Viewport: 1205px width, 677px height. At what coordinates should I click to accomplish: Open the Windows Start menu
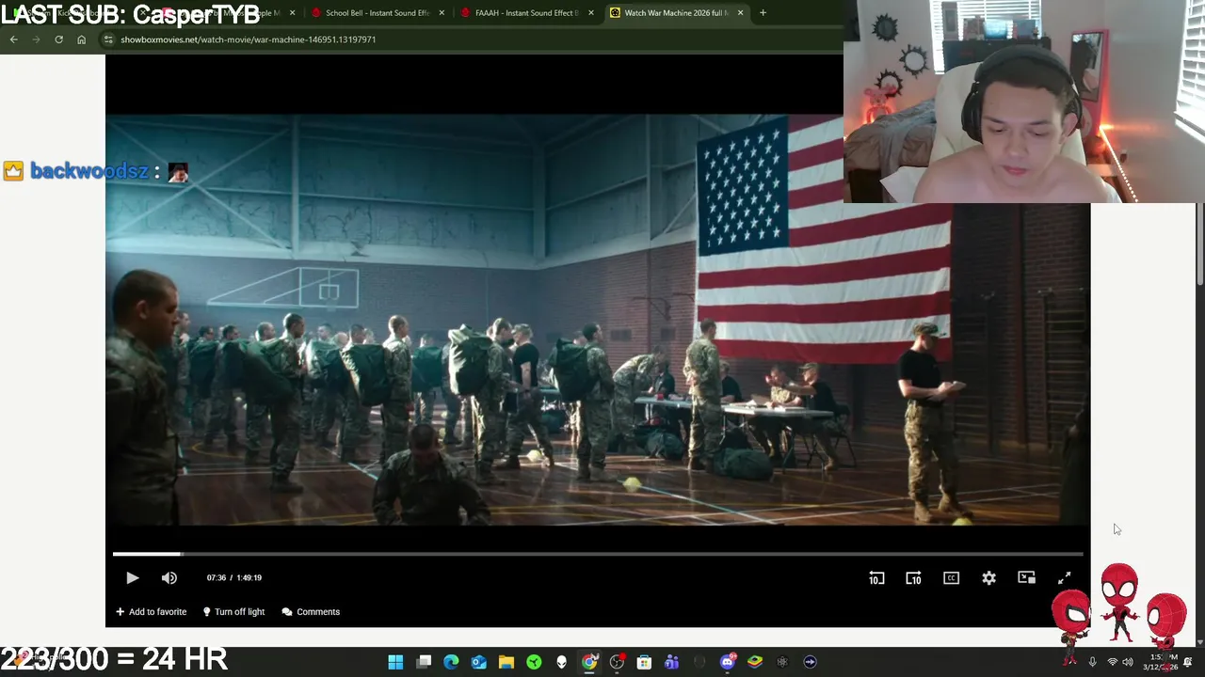pos(395,662)
